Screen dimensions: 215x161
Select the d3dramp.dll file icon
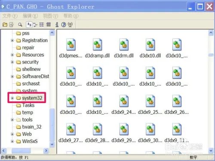pyautogui.click(x=97, y=44)
